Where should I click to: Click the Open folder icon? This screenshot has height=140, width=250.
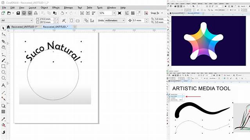coord(9,13)
